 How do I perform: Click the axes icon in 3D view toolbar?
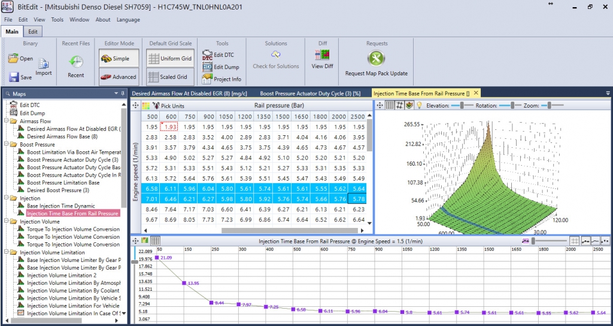[x=399, y=105]
